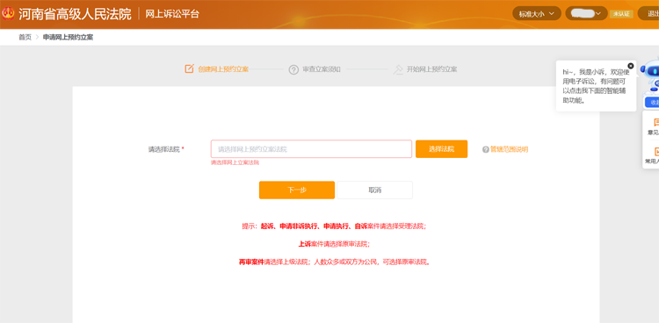The image size is (659, 323).
Task: Click the court emblem logo
Action: (x=8, y=14)
